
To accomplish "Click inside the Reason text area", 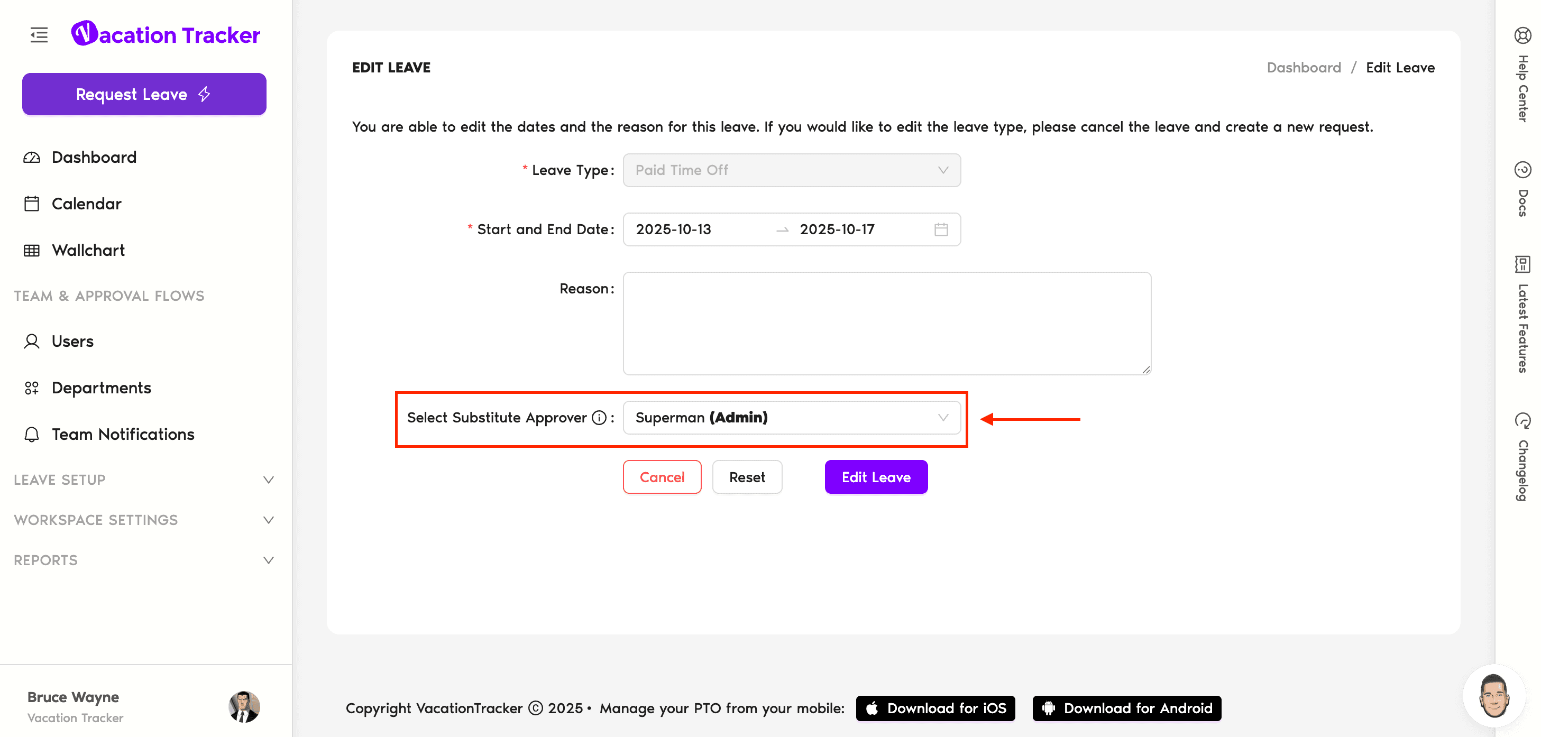I will pos(886,324).
